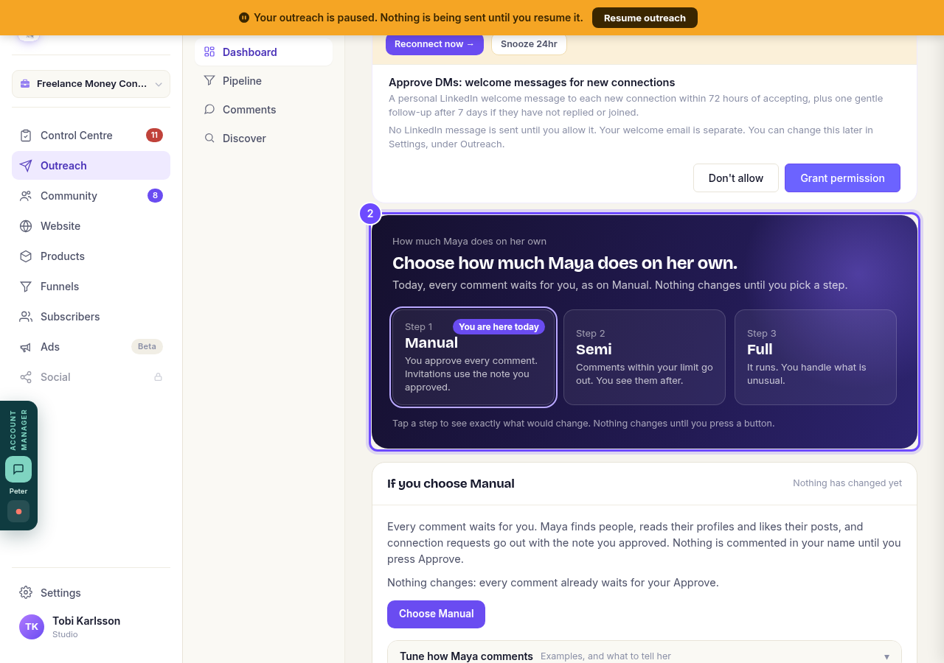Click the Social lock icon
Screen dimensions: 944x663
coord(158,377)
